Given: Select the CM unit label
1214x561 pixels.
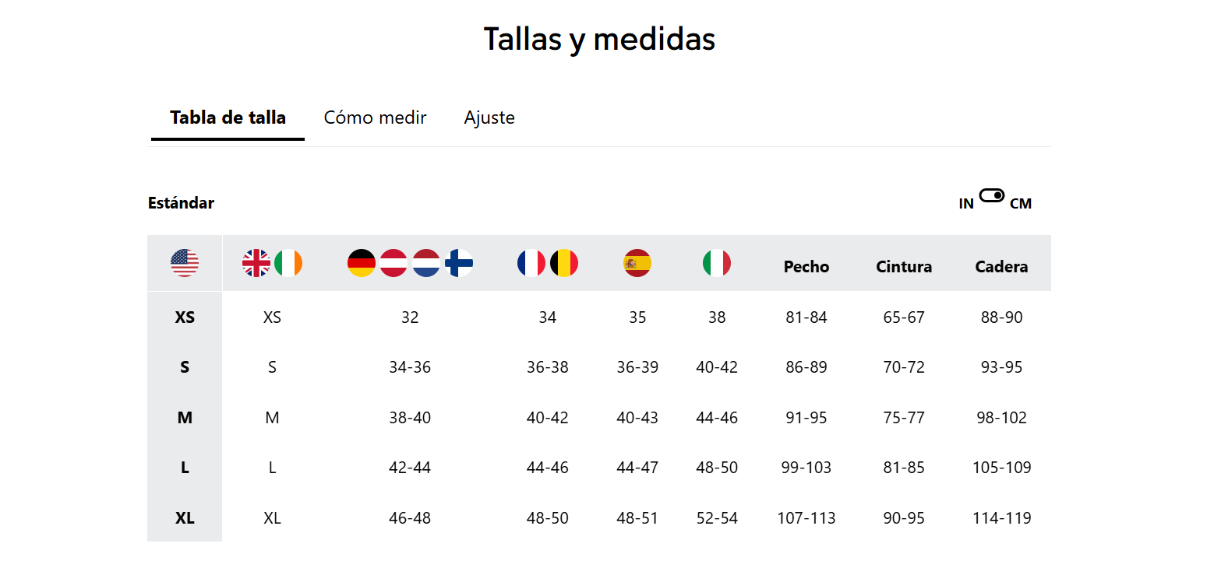Looking at the screenshot, I should pyautogui.click(x=1021, y=204).
